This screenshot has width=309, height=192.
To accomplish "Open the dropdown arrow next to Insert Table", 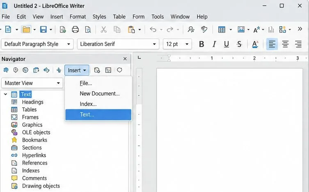I will 231,30.
